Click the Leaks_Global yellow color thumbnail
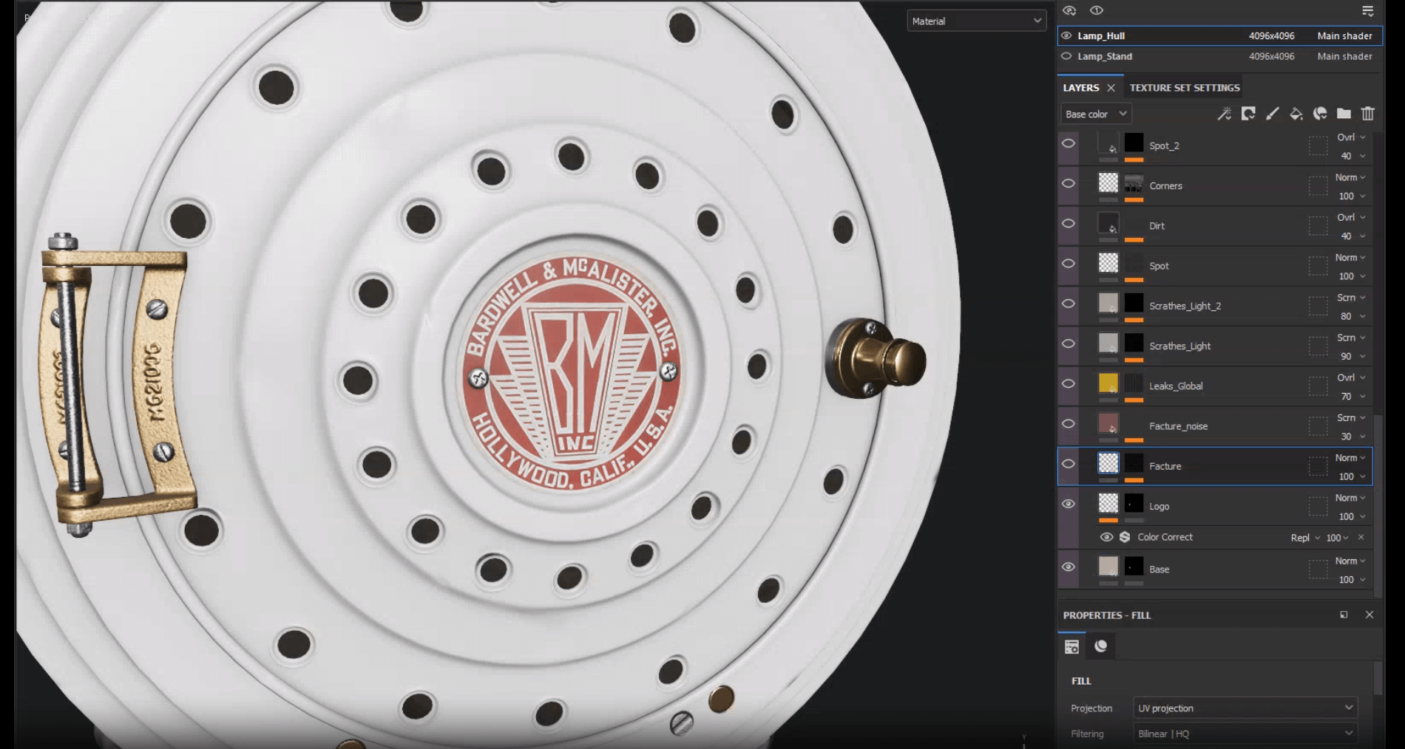The image size is (1405, 749). pos(1108,383)
